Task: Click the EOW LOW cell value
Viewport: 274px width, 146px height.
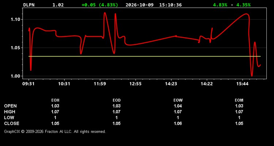Action: pos(178,118)
